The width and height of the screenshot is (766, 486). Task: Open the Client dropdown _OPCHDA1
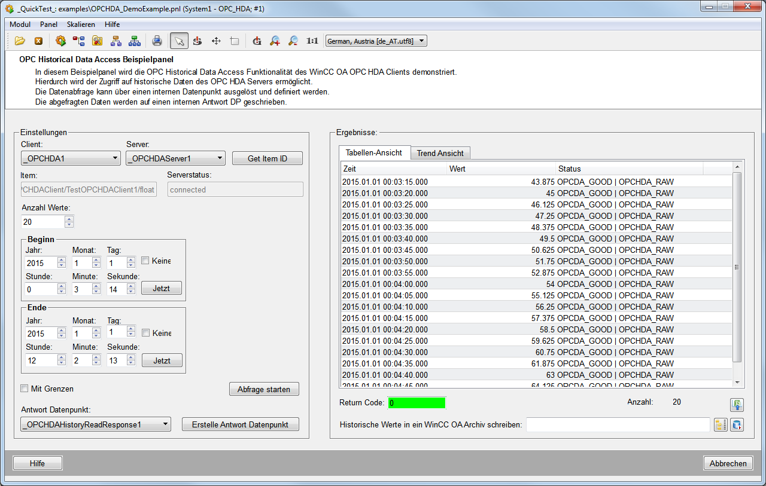71,158
